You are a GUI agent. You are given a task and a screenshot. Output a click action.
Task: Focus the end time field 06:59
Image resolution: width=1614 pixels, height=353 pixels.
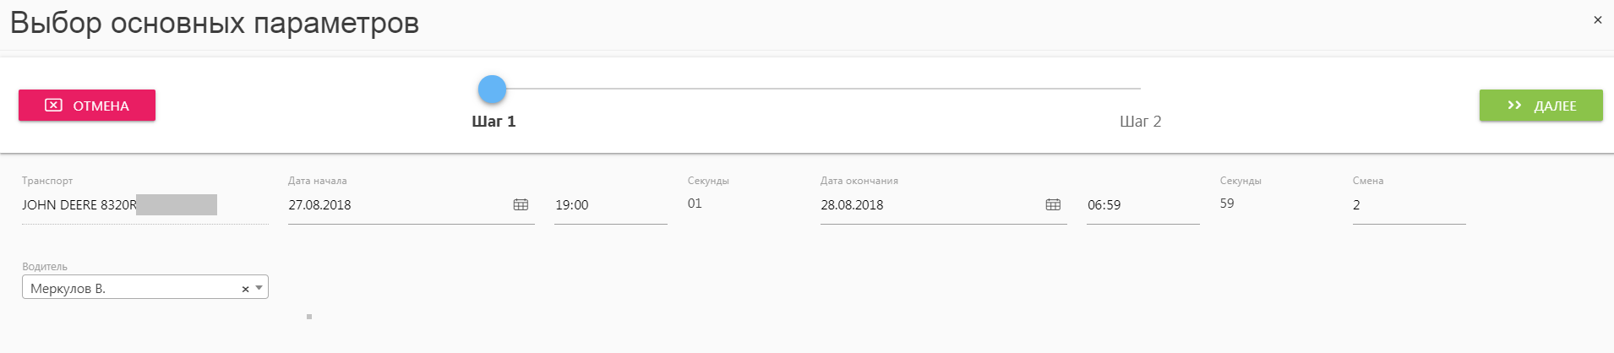[1143, 205]
